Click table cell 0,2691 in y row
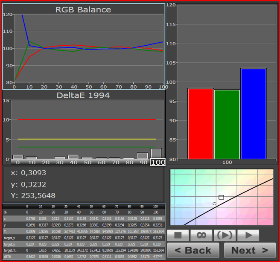 [x=31, y=225]
